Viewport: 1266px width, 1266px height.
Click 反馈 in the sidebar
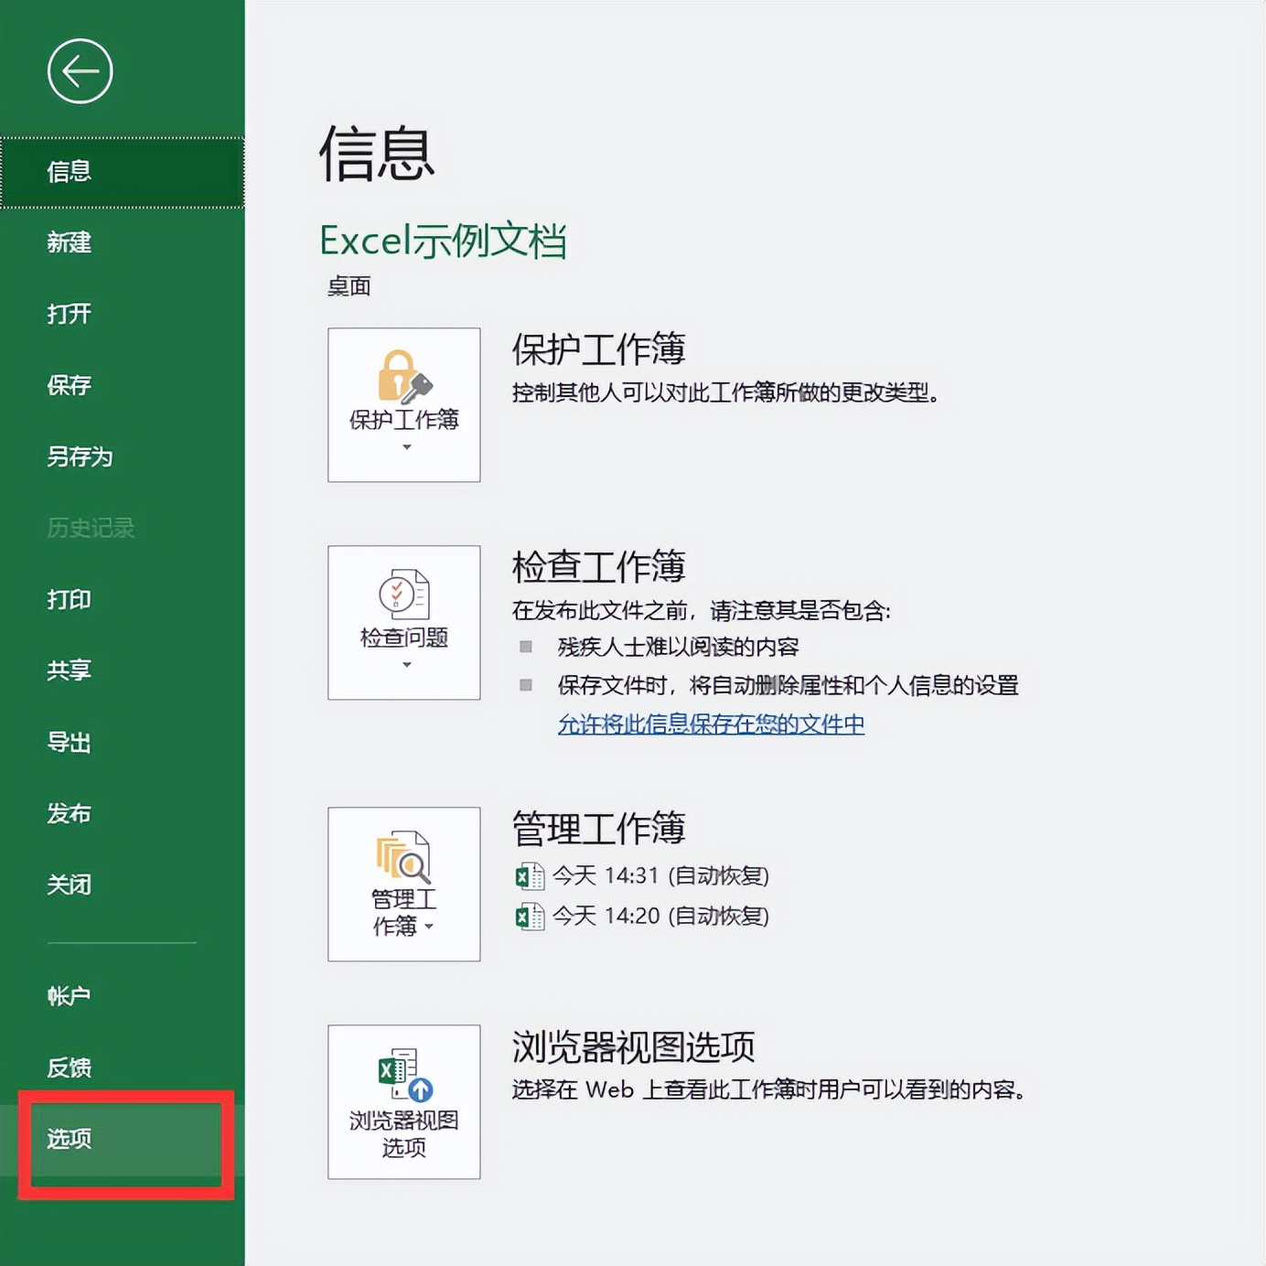pos(123,1068)
